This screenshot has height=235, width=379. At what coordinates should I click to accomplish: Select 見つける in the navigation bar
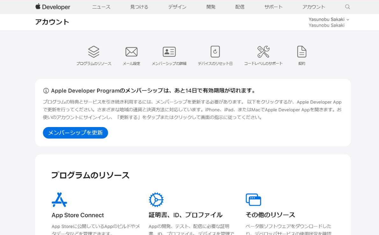pos(139,7)
